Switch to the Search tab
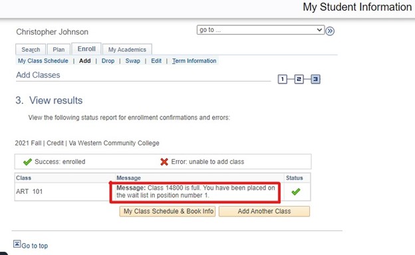The height and width of the screenshot is (255, 415). [31, 49]
